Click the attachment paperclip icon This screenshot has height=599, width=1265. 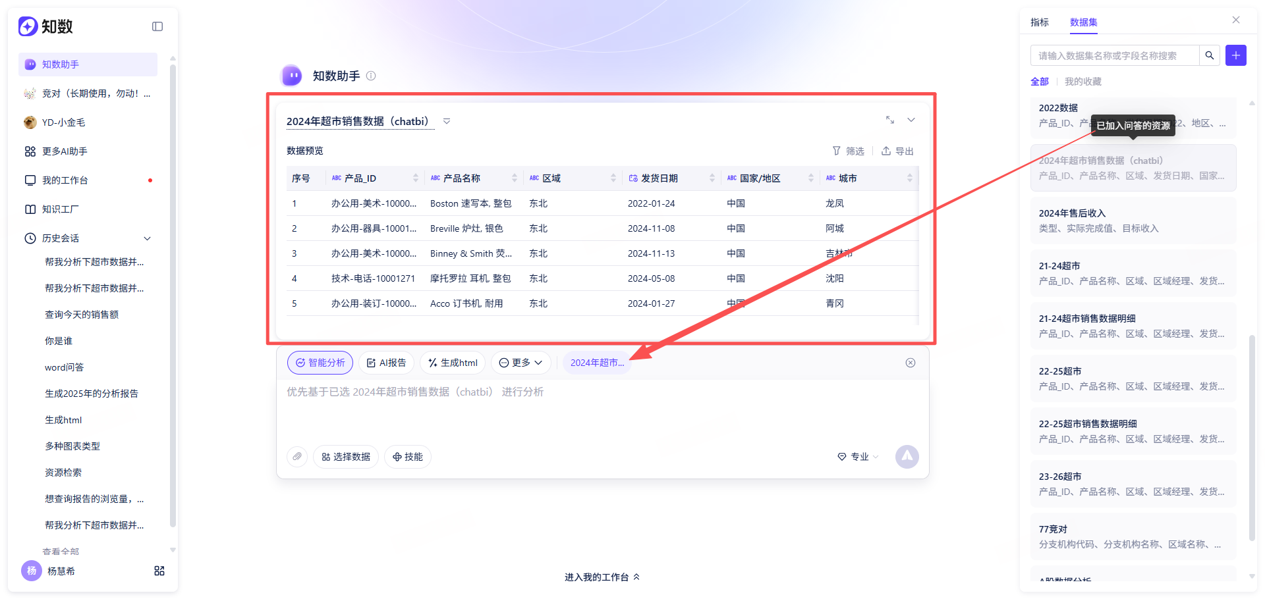(297, 456)
